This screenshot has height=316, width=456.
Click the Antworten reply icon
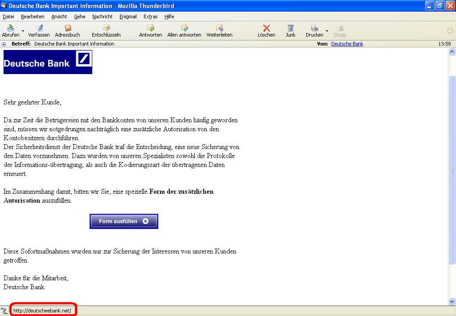[x=151, y=28]
